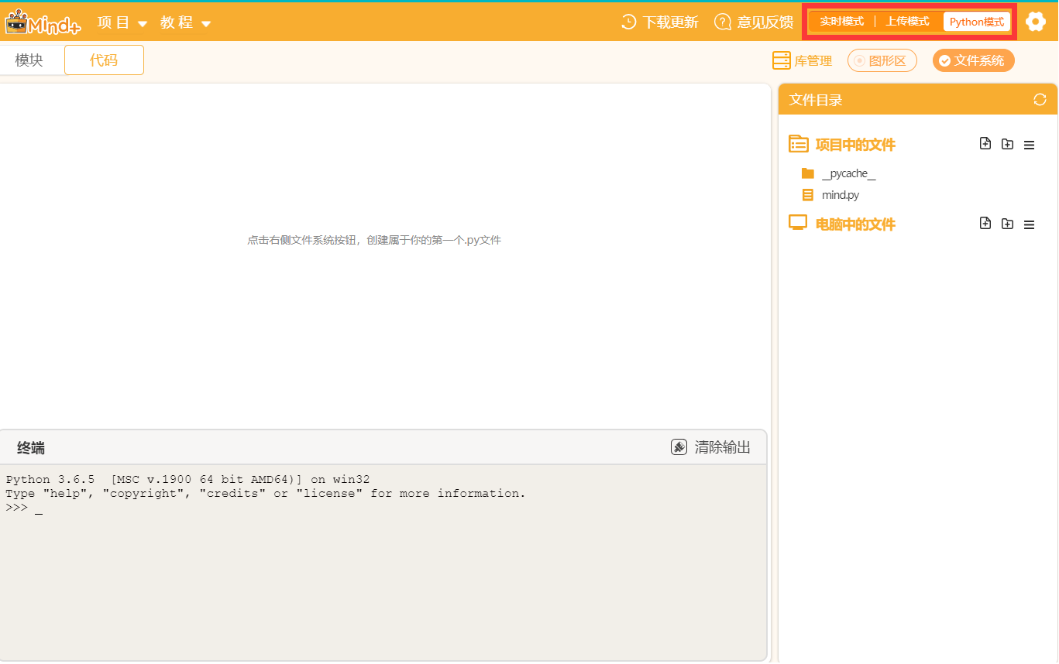Click the Python 3.6.5 version line
Screen dimensions: 1059x664
click(187, 480)
